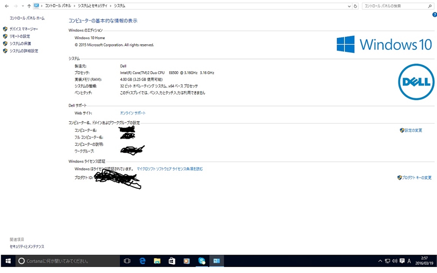Open リモートの設定 link
This screenshot has width=437, height=273.
[x=20, y=36]
